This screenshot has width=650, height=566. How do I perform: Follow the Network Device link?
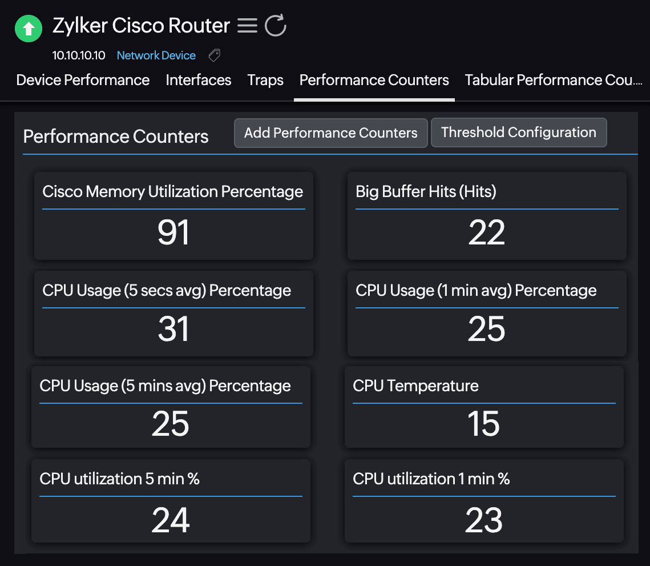tap(156, 55)
